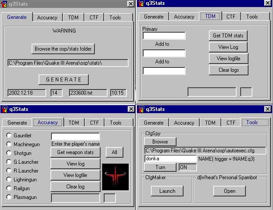Select the Gauntlet radio button

(9, 135)
